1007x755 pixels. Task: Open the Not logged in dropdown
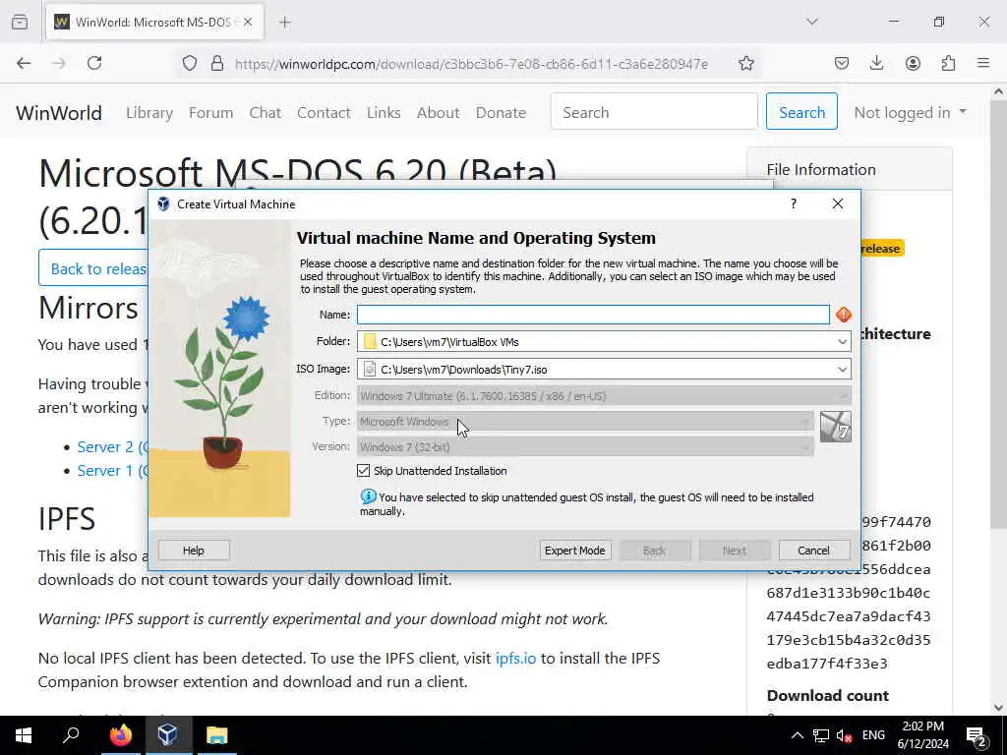tap(910, 112)
